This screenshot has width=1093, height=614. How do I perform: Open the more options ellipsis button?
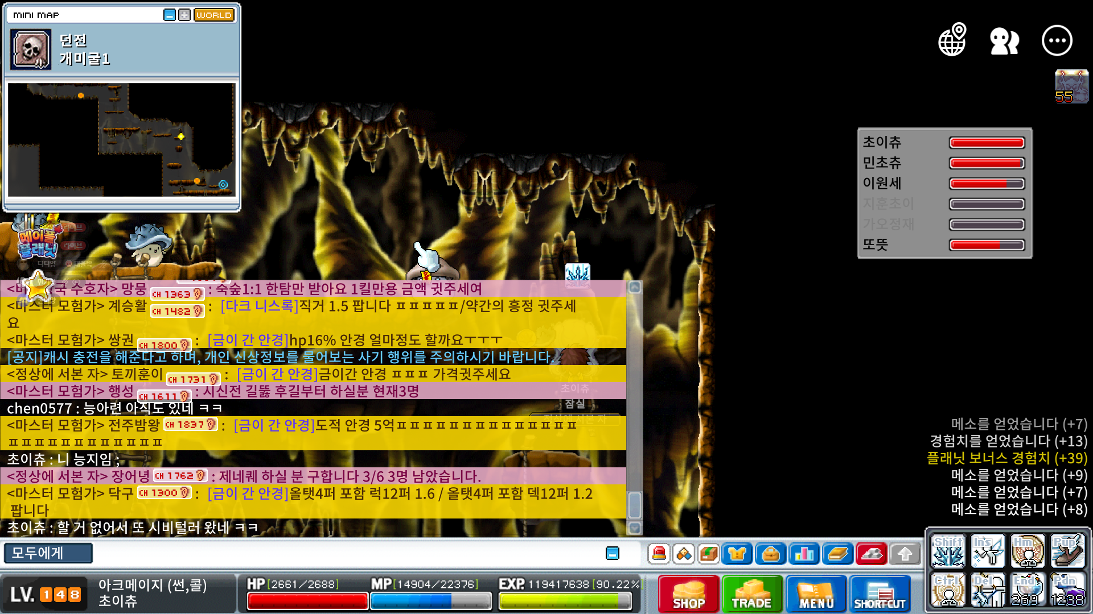pos(1057,40)
